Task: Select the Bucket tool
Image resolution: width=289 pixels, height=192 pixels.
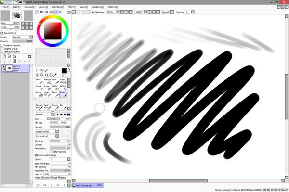Action: (x=39, y=94)
